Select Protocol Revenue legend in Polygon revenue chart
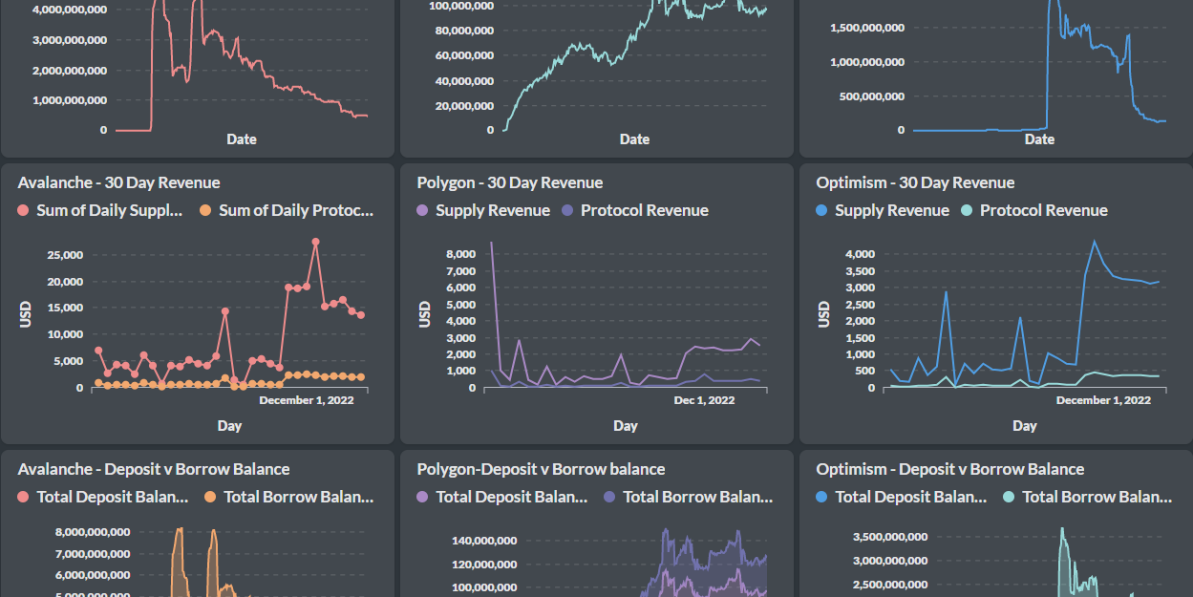The height and width of the screenshot is (597, 1193). tap(645, 210)
